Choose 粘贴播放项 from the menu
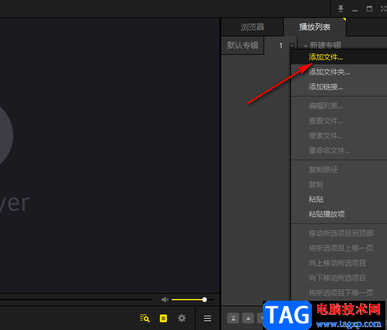 click(339, 214)
